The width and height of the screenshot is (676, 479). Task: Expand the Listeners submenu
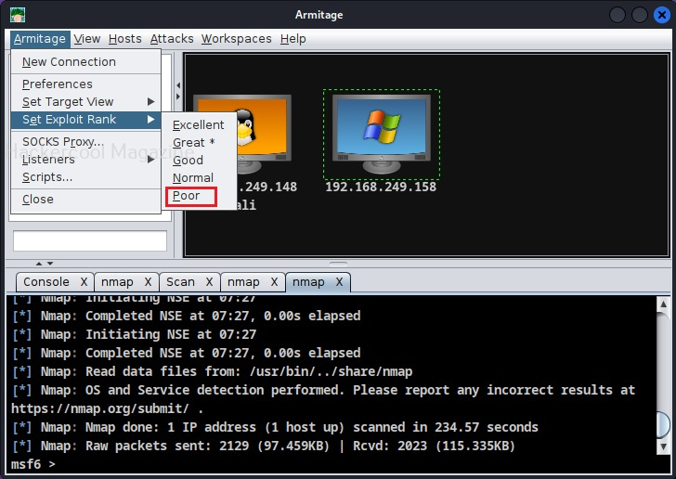(85, 160)
